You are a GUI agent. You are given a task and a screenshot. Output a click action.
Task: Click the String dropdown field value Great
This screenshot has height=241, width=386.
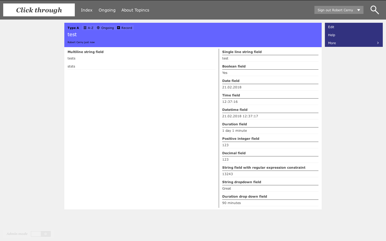click(227, 189)
